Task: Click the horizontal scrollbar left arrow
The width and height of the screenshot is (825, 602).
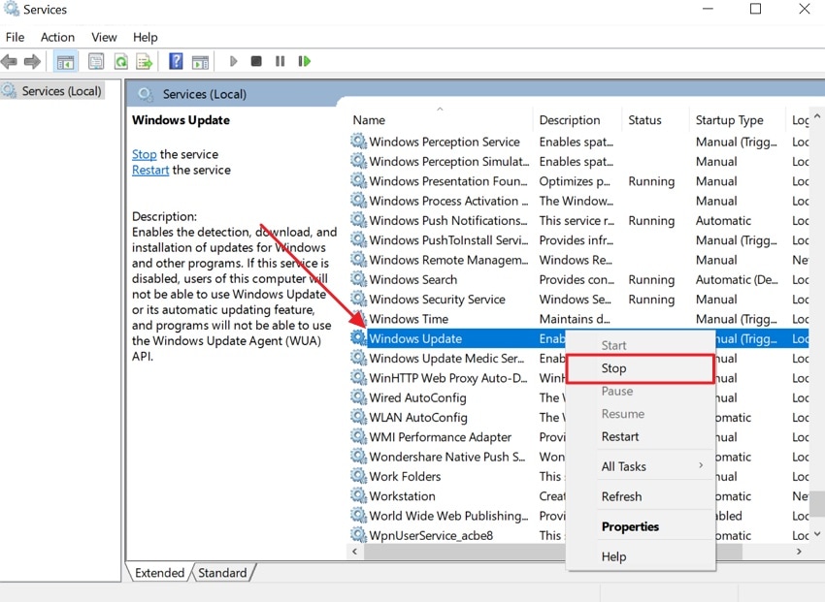Action: click(354, 551)
